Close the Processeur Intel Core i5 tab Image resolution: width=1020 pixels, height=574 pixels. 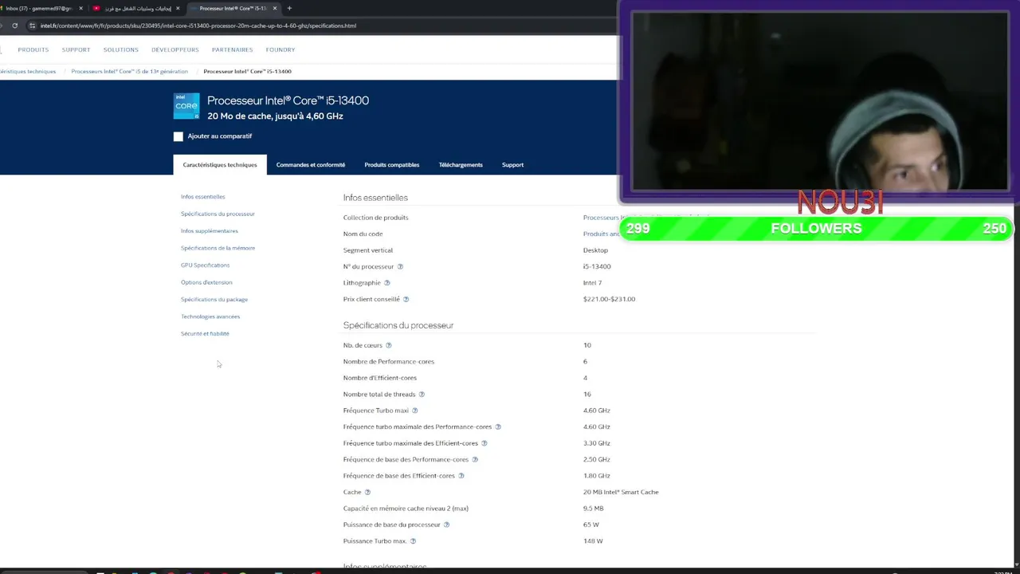[275, 8]
